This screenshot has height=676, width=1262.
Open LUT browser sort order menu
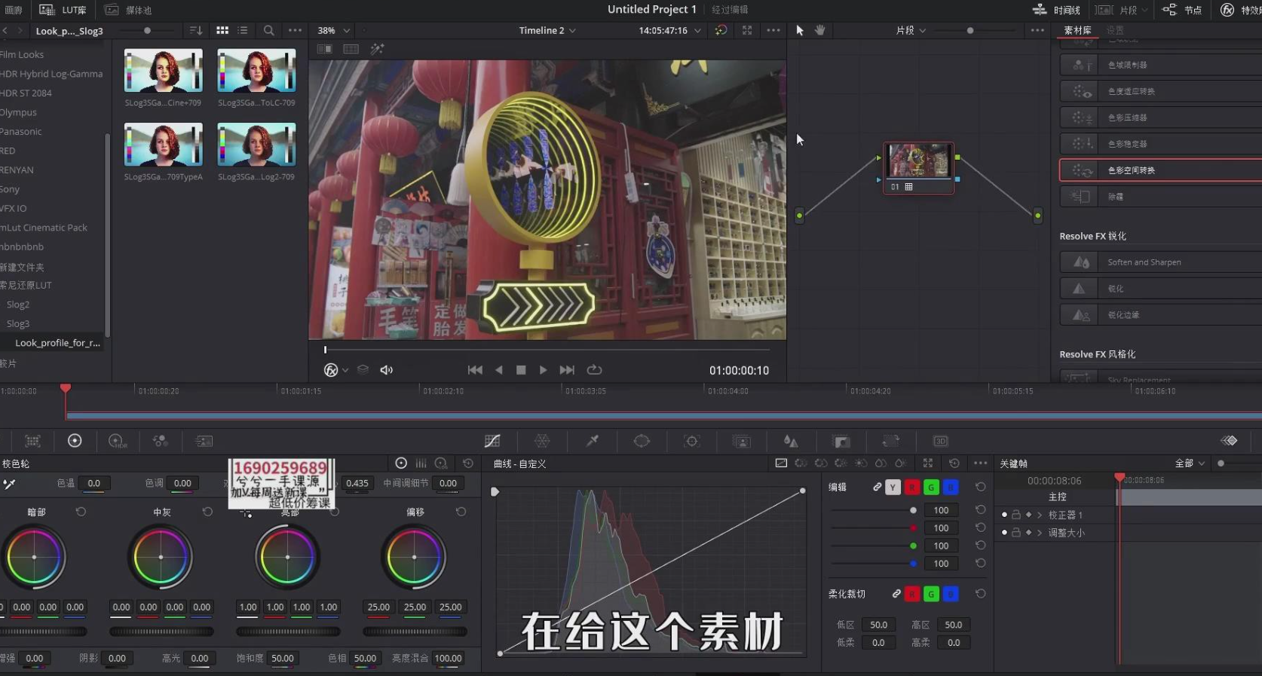coord(196,30)
